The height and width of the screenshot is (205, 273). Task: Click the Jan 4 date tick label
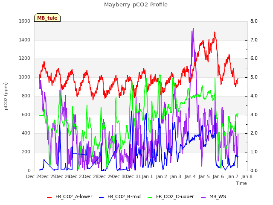190,176
